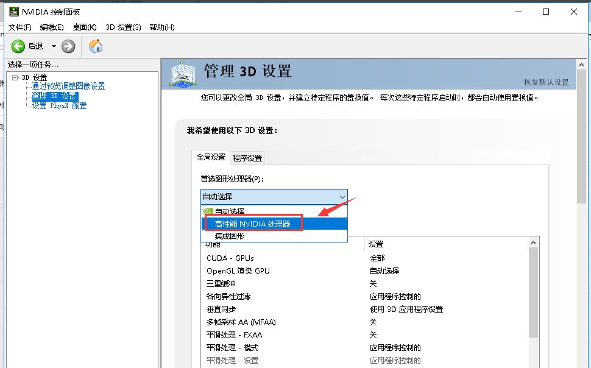Click the settings list vertical scrollbar
The height and width of the screenshot is (368, 591).
[x=533, y=292]
